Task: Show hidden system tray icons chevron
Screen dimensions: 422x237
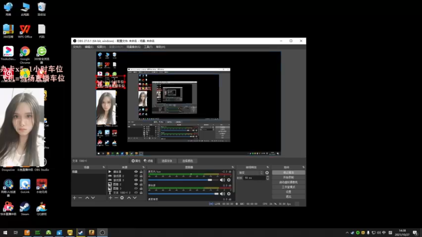Action: (347, 233)
